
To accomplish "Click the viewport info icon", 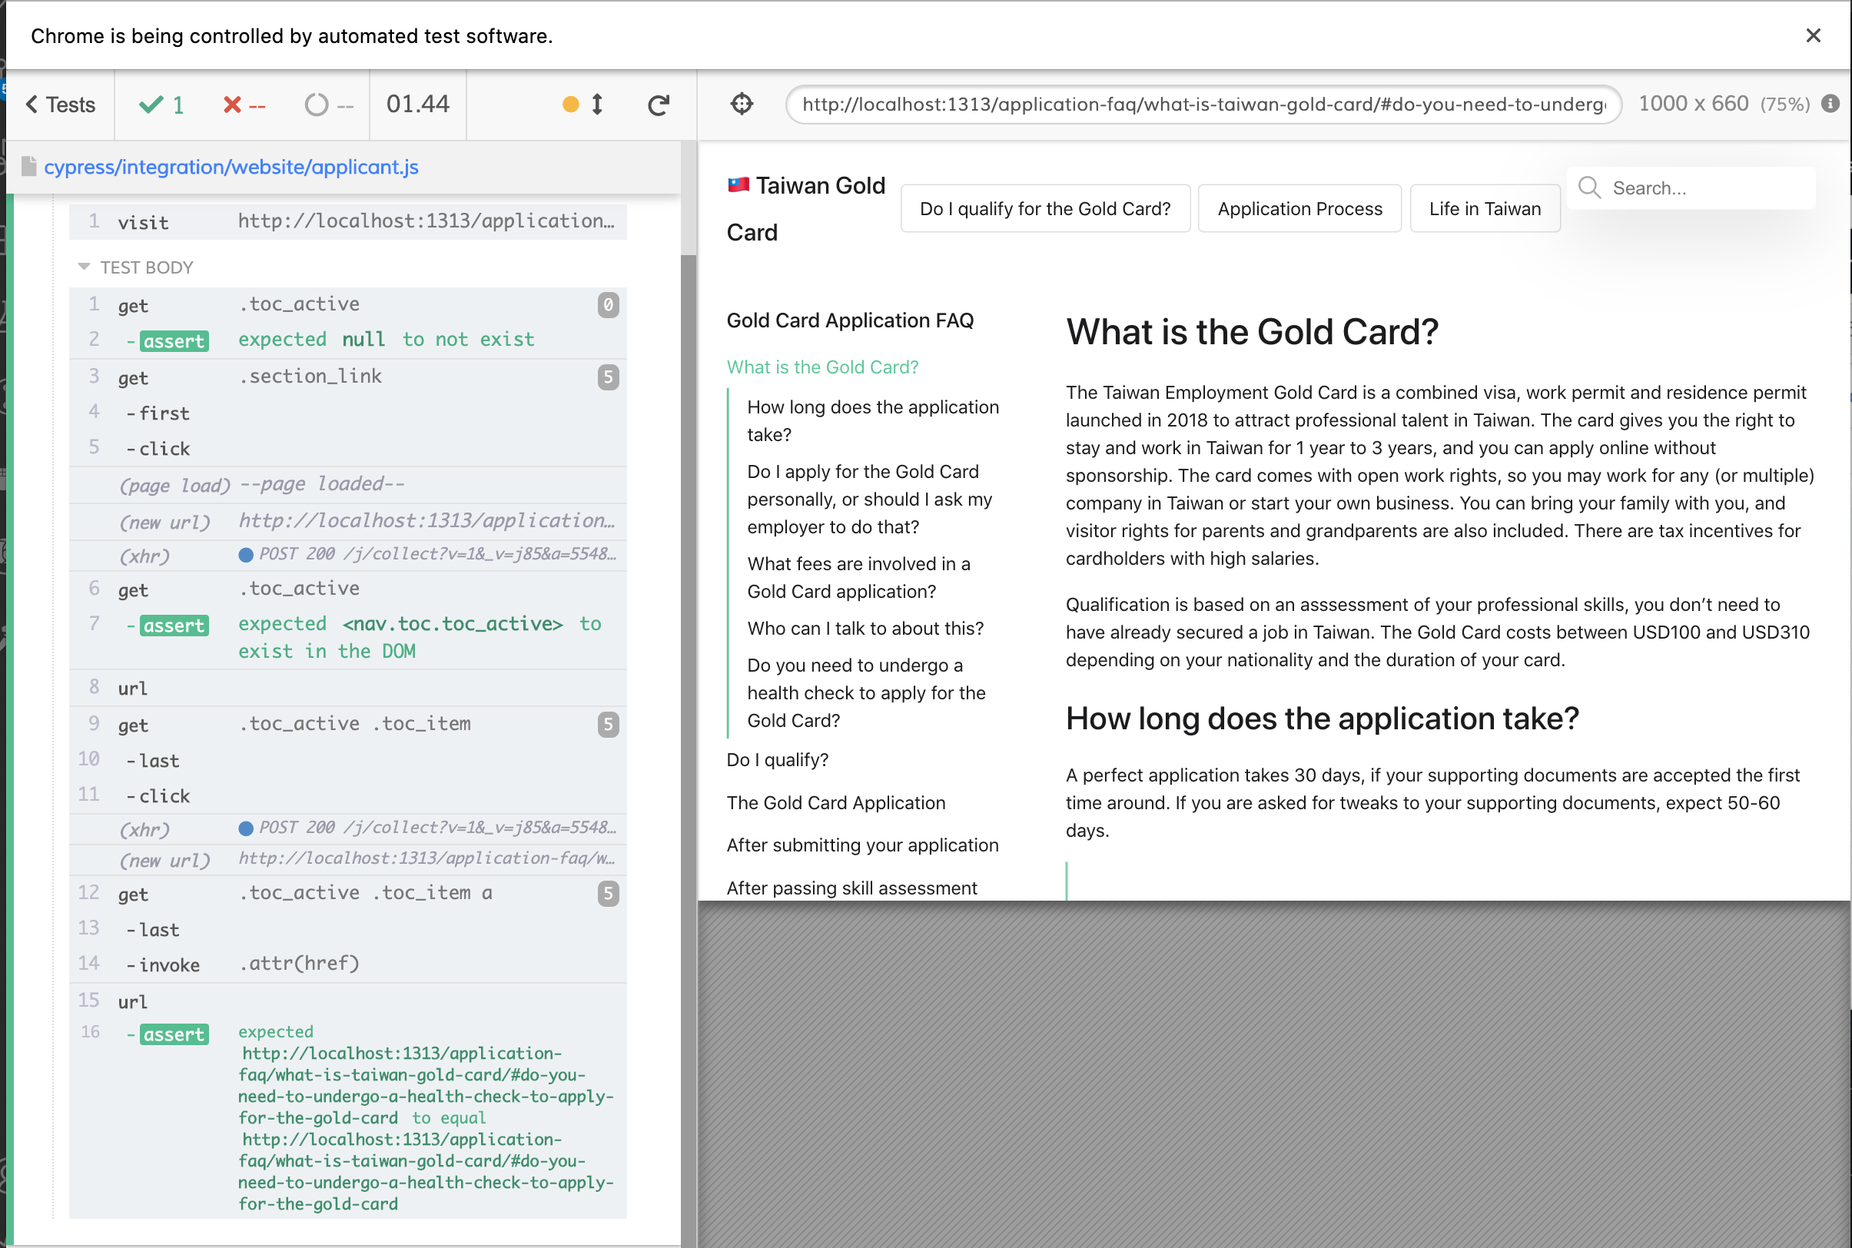I will click(x=1830, y=105).
